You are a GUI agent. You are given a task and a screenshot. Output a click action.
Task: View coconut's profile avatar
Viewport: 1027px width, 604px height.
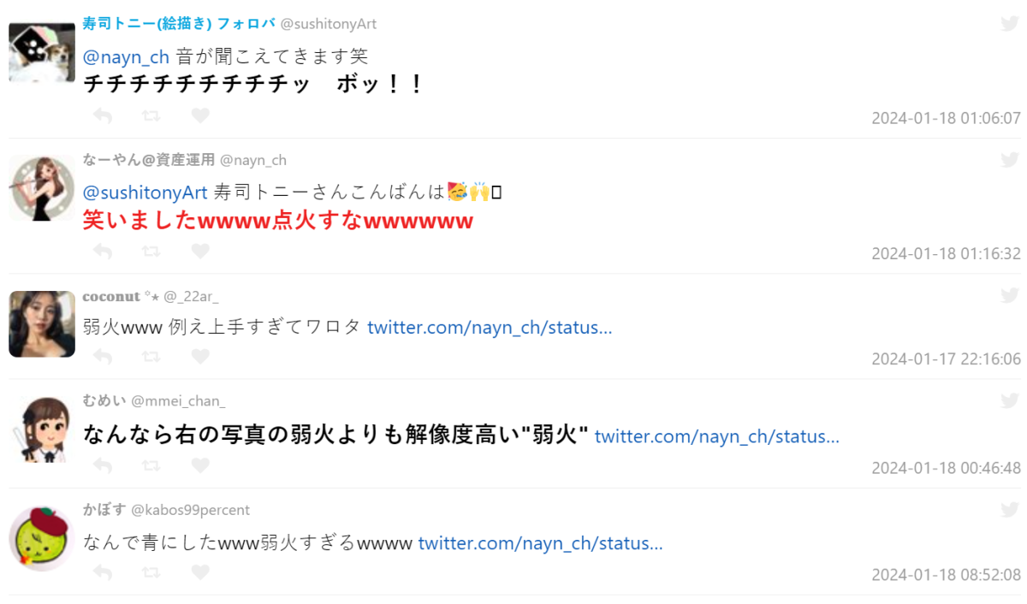tap(42, 324)
